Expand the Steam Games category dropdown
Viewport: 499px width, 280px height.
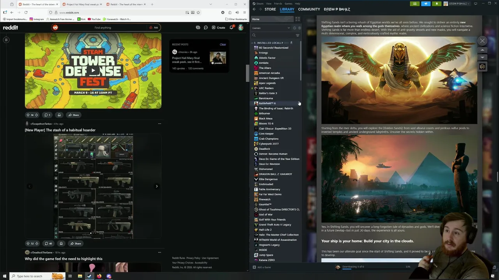coord(288,28)
